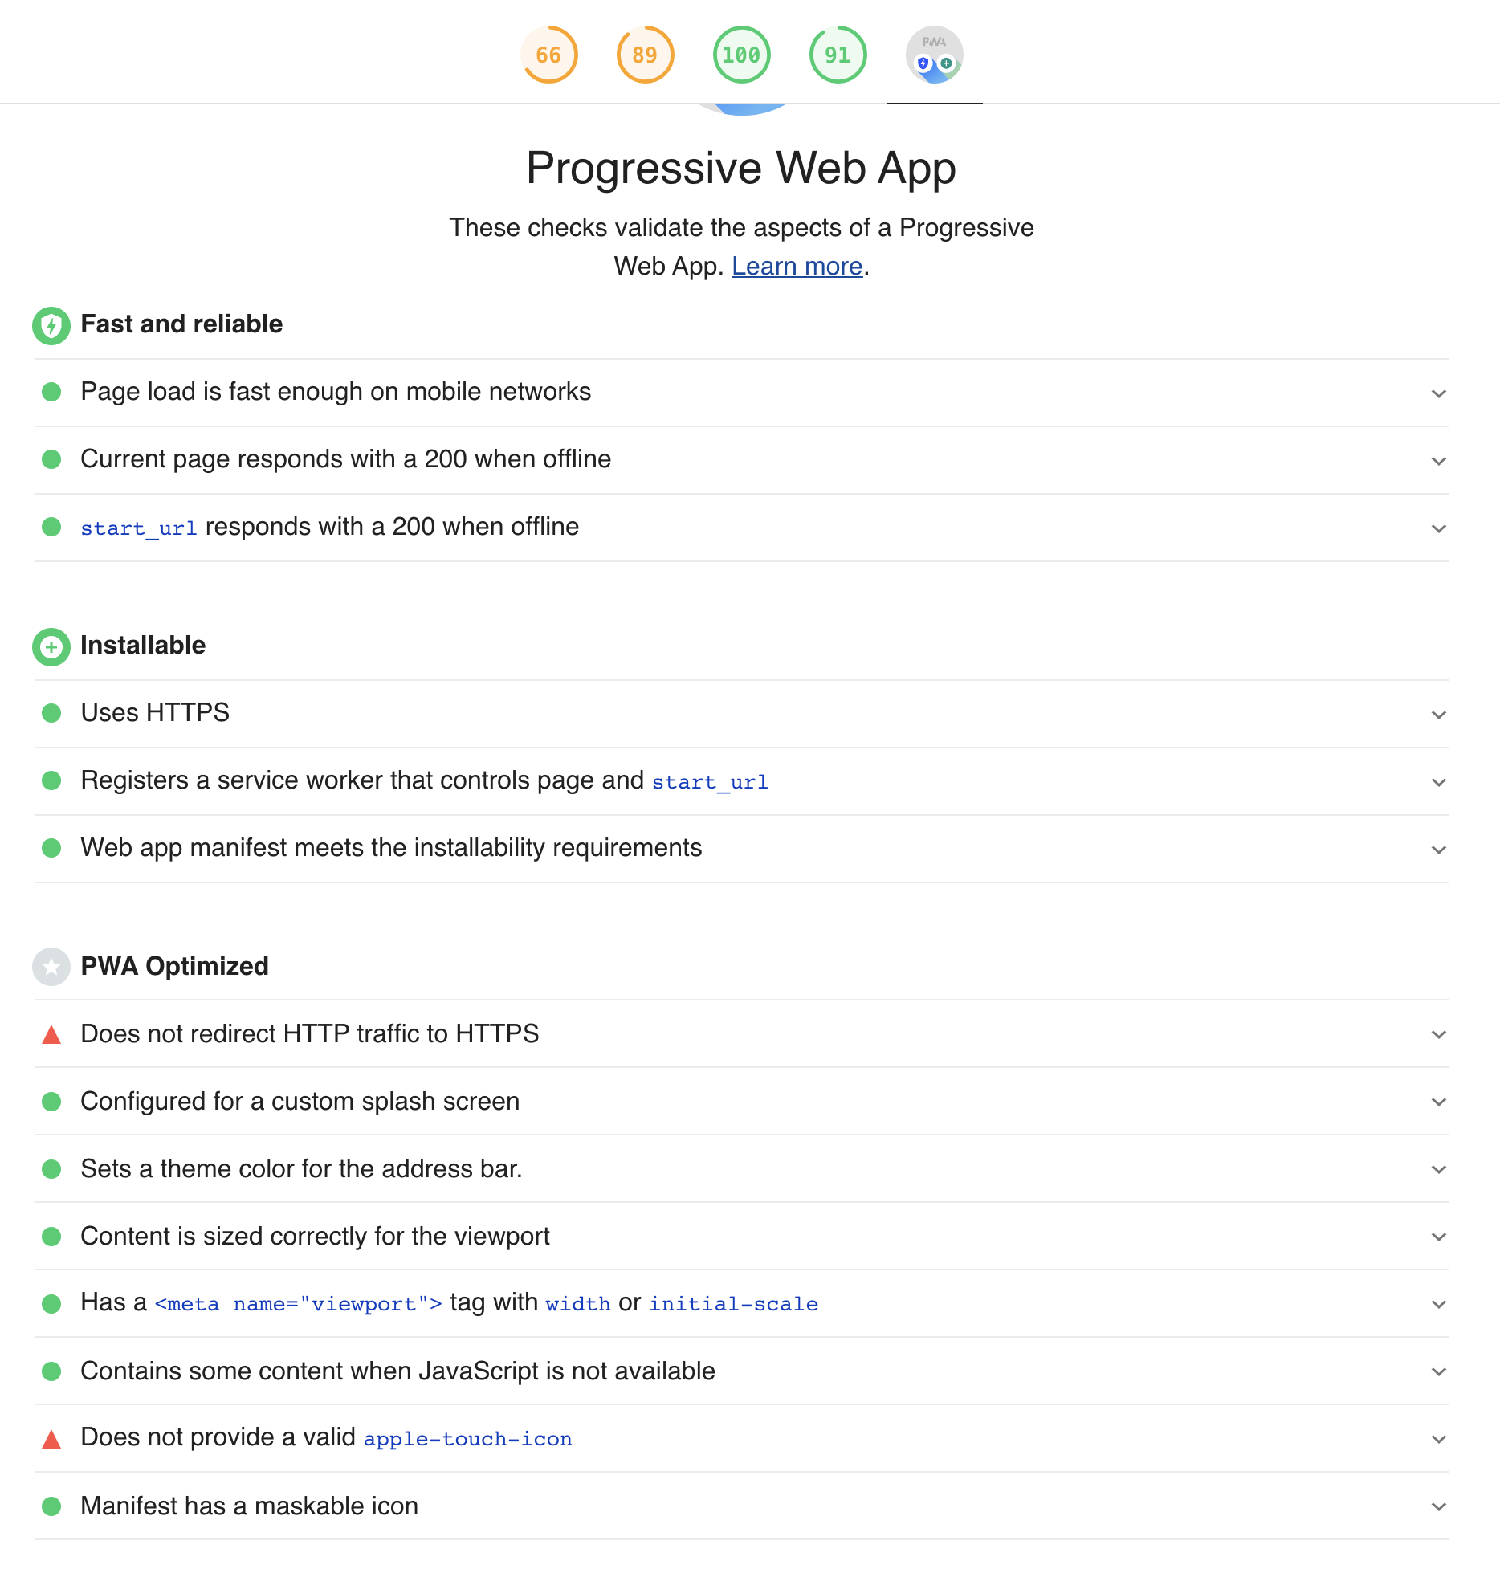Viewport: 1500px width, 1569px height.
Task: Click green dot beside Content is sized correctly
Action: click(x=51, y=1237)
